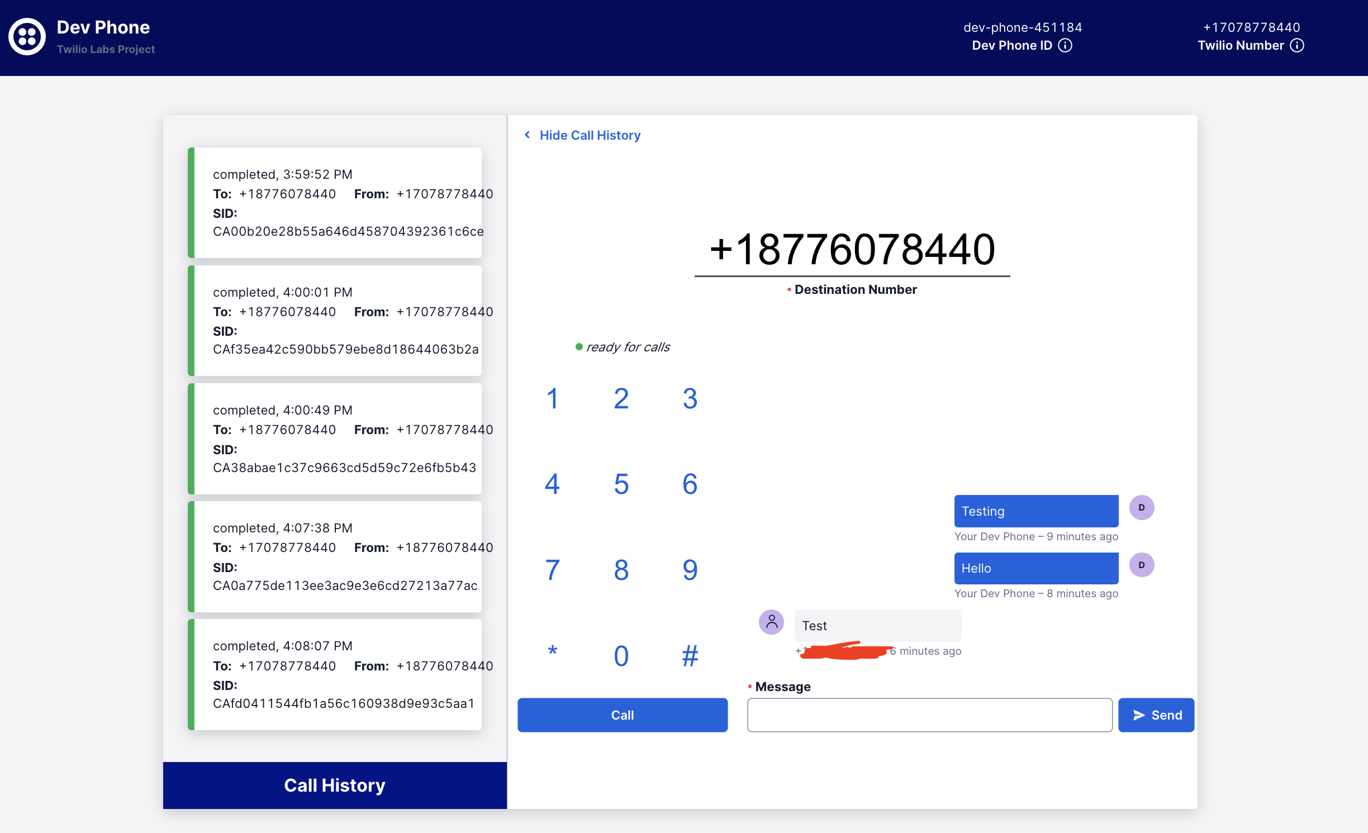Viewport: 1368px width, 833px height.
Task: Dial digit 5 on the keypad
Action: pyautogui.click(x=621, y=484)
